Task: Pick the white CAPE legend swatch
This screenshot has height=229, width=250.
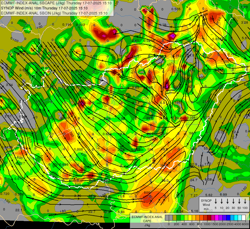Action: pyautogui.click(x=243, y=218)
